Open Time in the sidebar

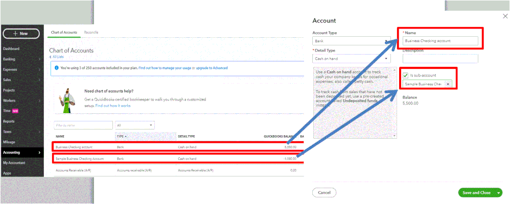click(x=7, y=111)
